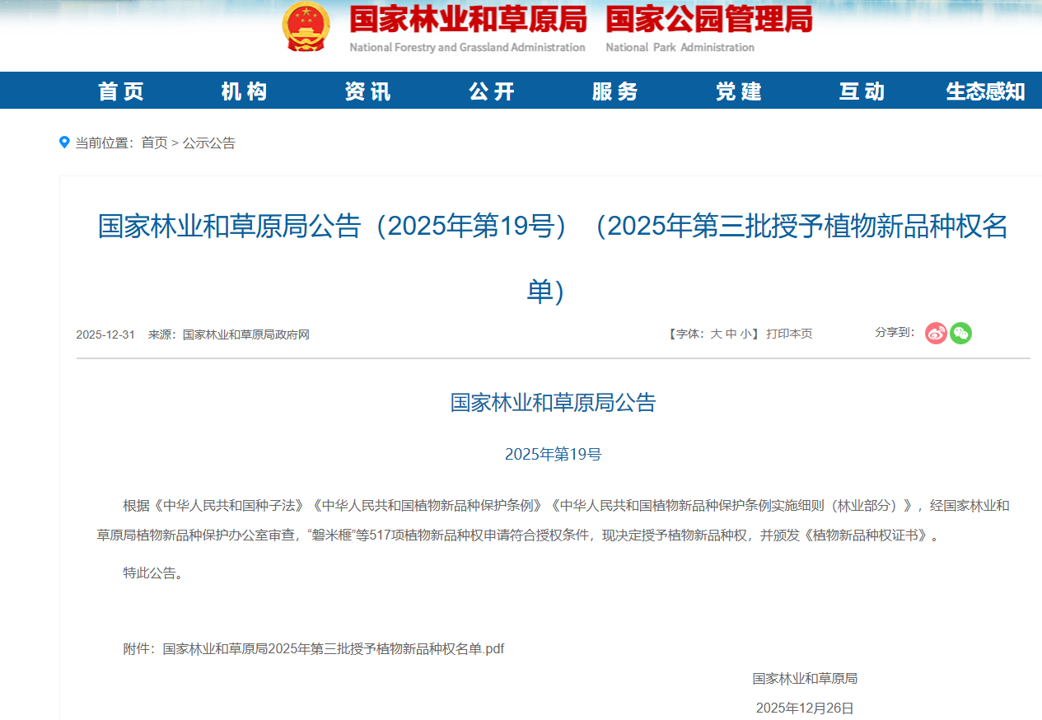Open the 首页 navigation menu item
Screen dimensions: 1042x720
point(121,91)
